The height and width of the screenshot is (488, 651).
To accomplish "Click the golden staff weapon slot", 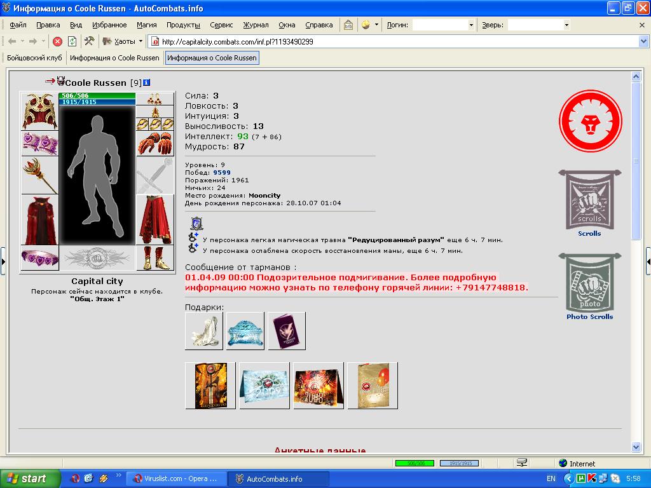I will point(40,176).
